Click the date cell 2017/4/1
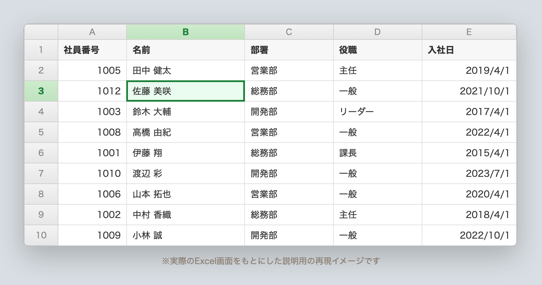Viewport: 542px width, 285px height. click(469, 112)
